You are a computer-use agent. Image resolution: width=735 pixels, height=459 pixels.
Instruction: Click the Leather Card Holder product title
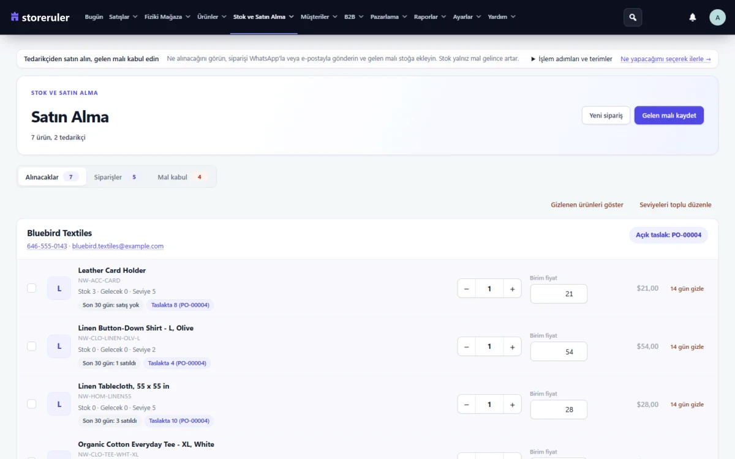click(112, 271)
